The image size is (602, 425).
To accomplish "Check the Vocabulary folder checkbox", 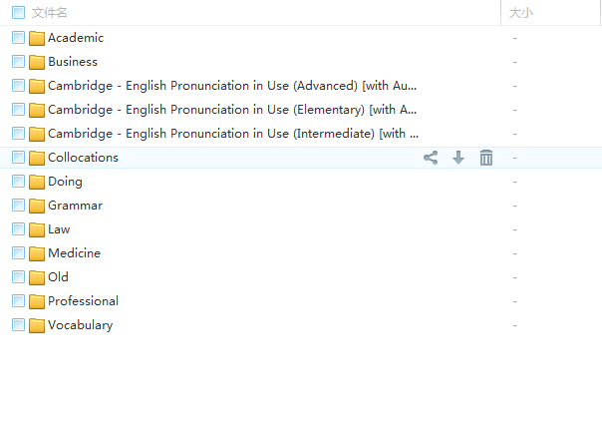I will pyautogui.click(x=18, y=324).
